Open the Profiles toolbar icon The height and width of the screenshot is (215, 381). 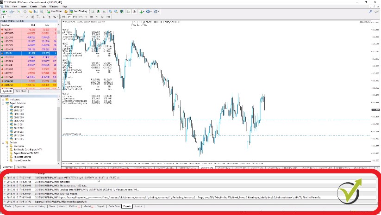tap(11, 12)
